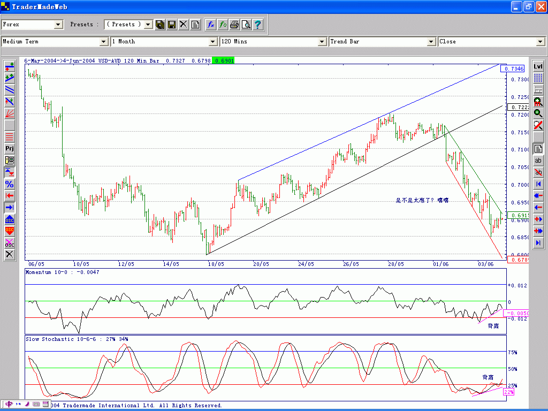548x411 pixels.
Task: Click the save preset floppy disk icon
Action: tap(172, 25)
